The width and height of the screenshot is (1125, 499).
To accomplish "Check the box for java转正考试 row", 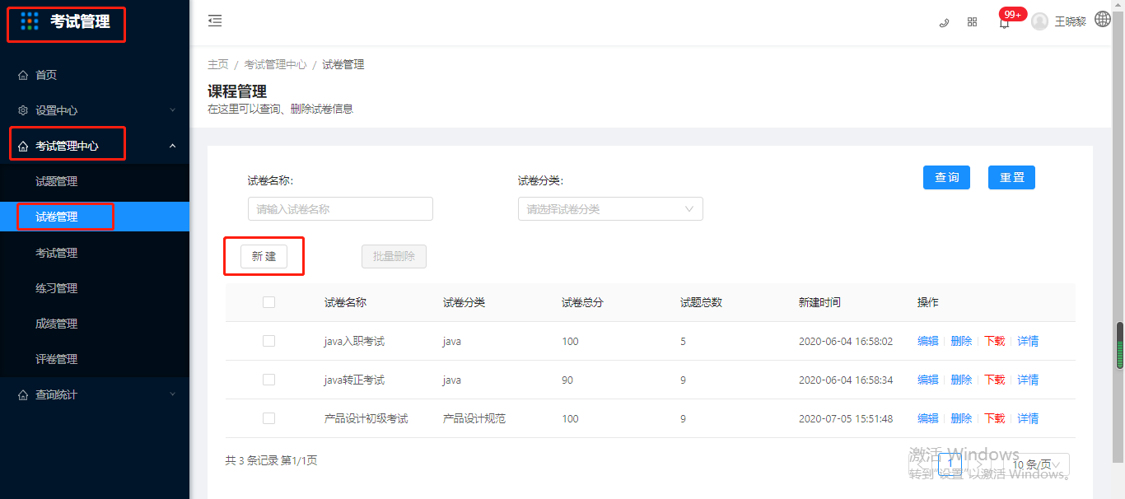I will [x=268, y=380].
